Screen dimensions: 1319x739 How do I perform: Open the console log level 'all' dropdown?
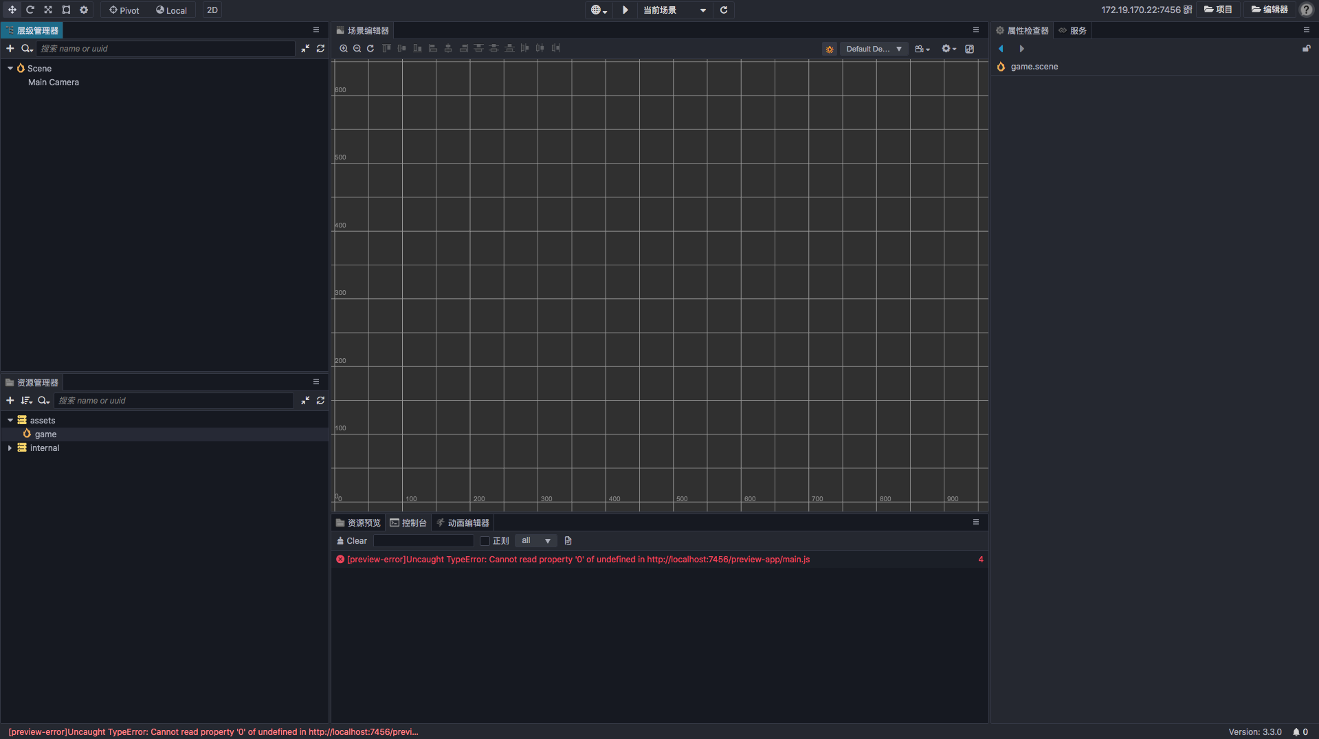click(x=536, y=540)
